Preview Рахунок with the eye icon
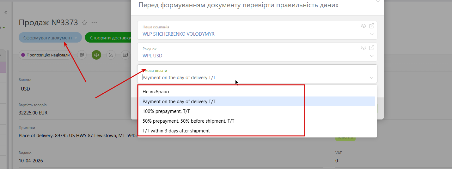The image size is (452, 169). pyautogui.click(x=363, y=48)
